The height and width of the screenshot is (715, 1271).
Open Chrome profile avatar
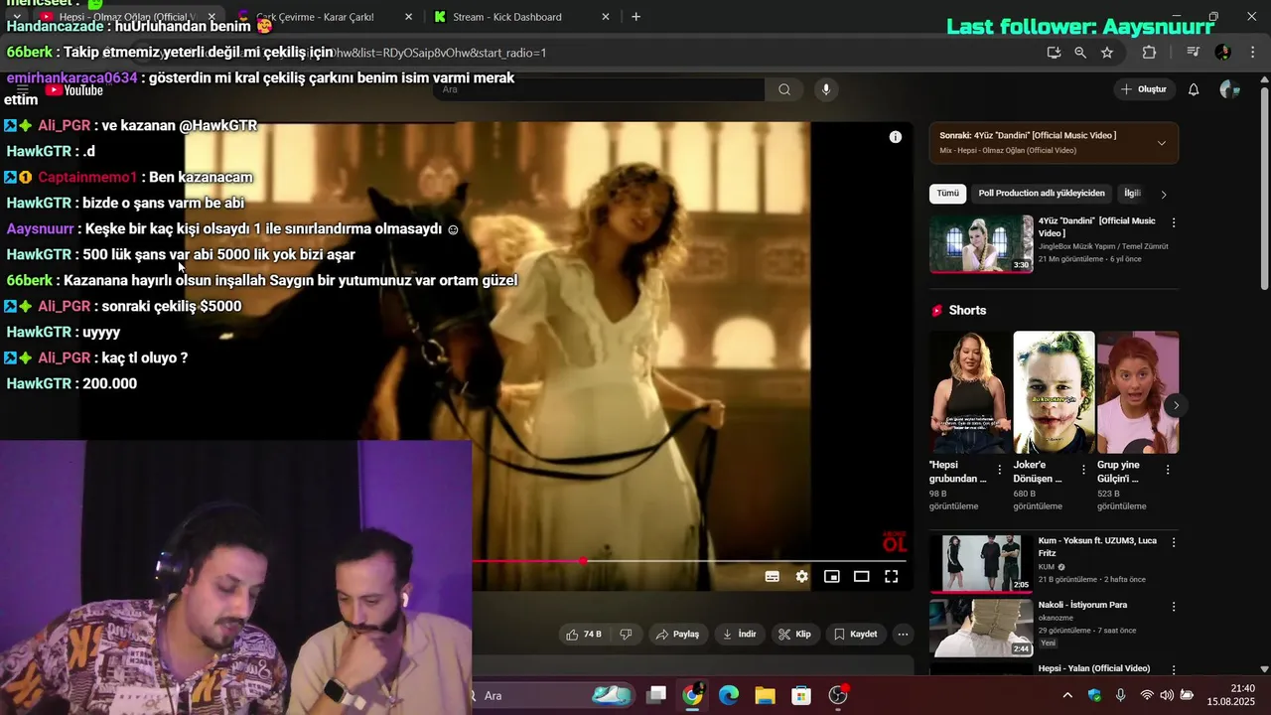[x=1222, y=53]
